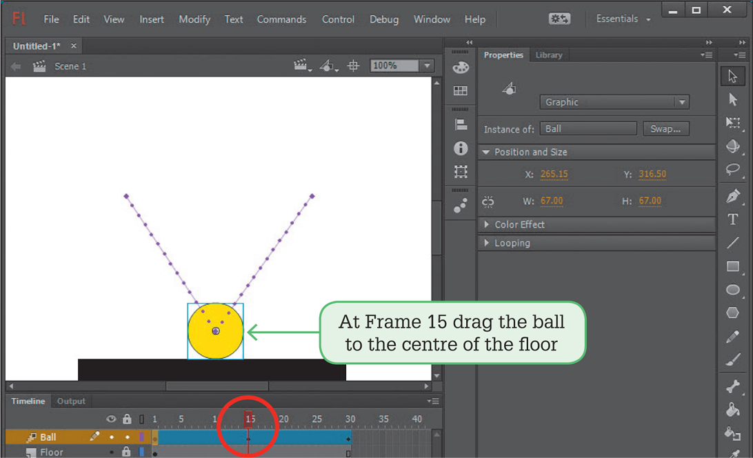Collapse panels double-arrow above Properties
This screenshot has height=458, width=753.
coord(709,42)
